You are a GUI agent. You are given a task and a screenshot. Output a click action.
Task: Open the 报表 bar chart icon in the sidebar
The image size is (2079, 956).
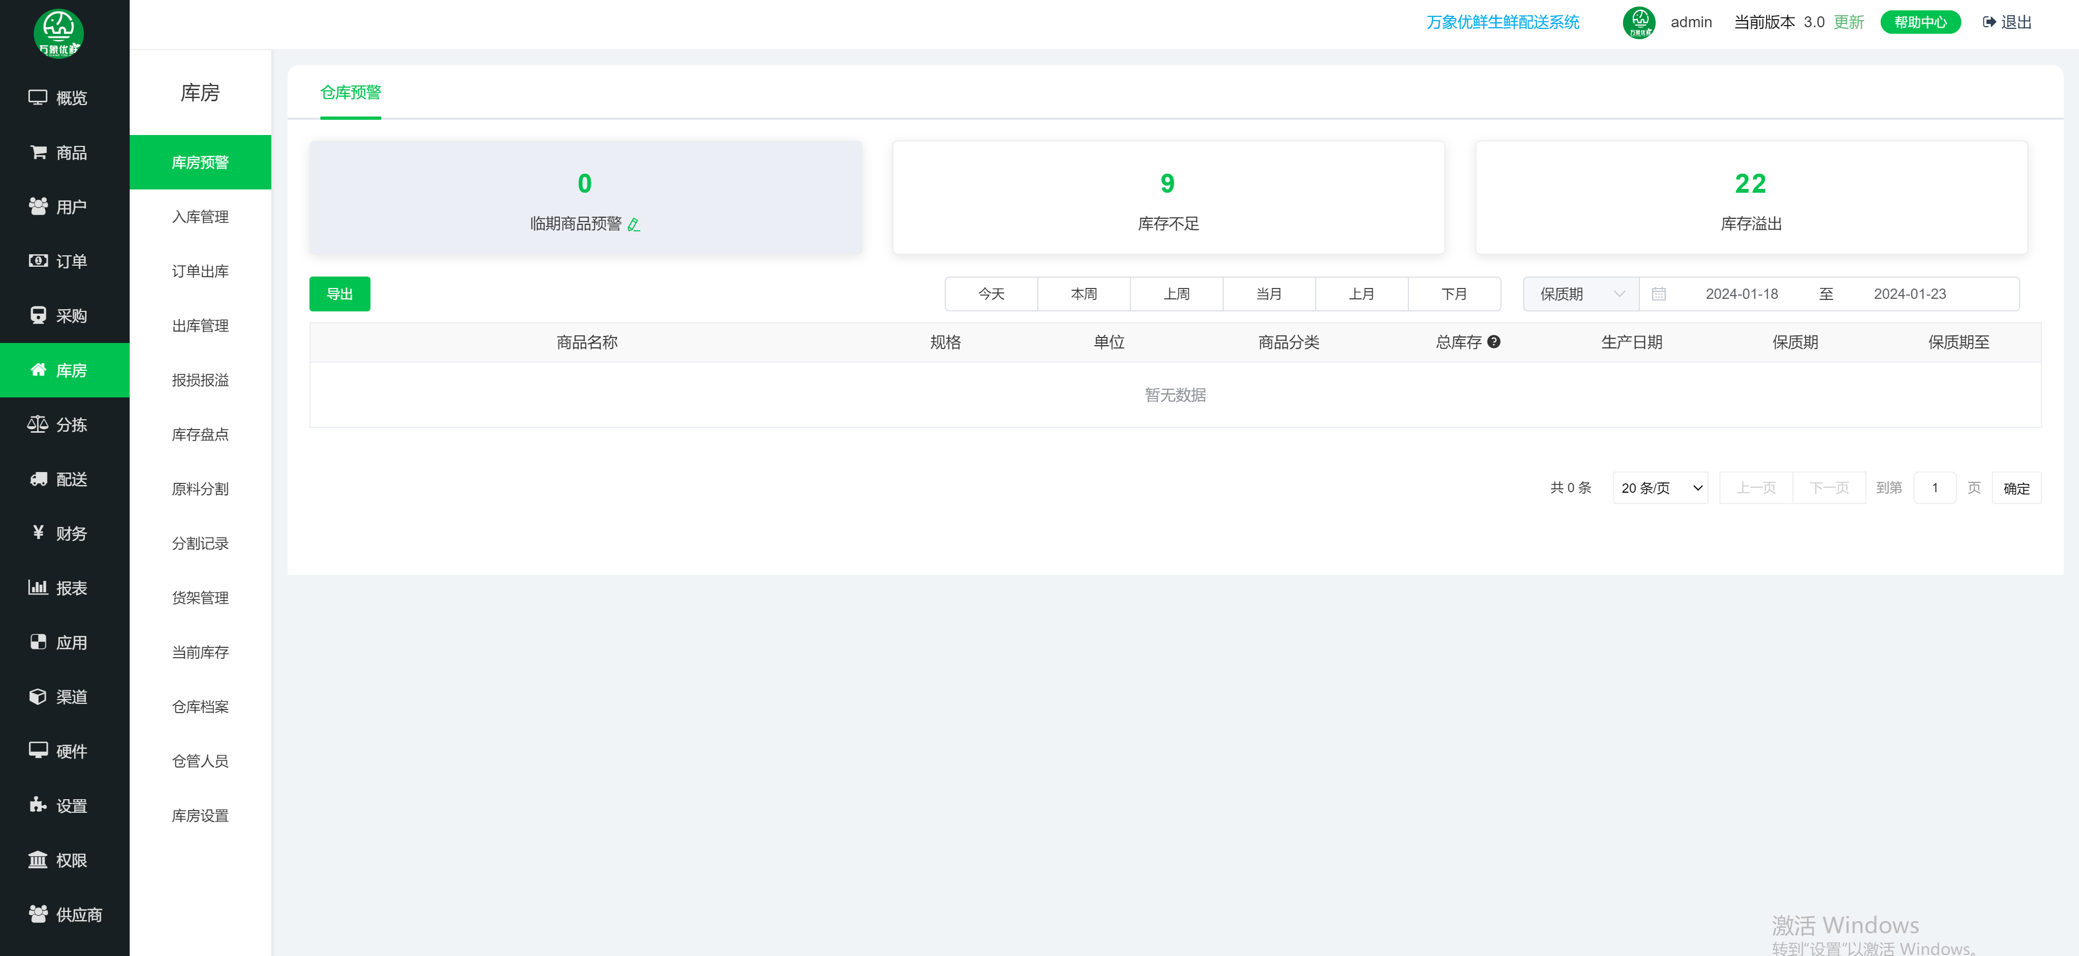pyautogui.click(x=37, y=587)
